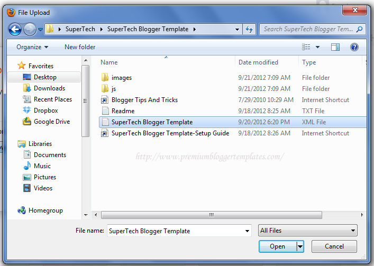Click the Desktop monitor icon

point(27,77)
